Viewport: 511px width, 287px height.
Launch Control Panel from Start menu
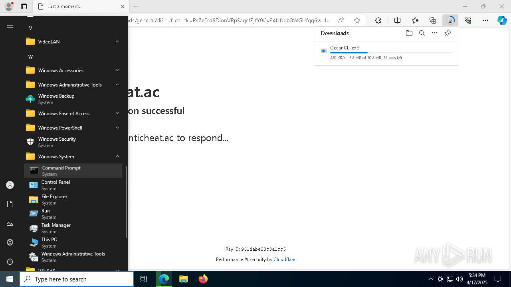pyautogui.click(x=73, y=185)
